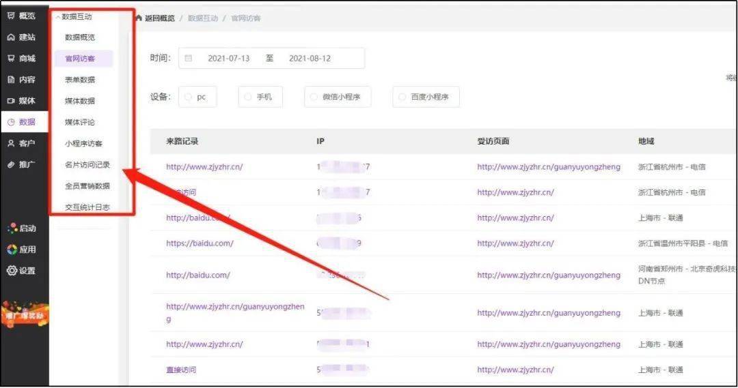Open the 推广 promotion icon
This screenshot has width=738, height=388.
click(x=11, y=164)
